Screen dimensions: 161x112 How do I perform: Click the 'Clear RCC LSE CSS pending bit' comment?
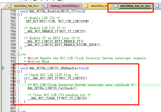coord(59,95)
